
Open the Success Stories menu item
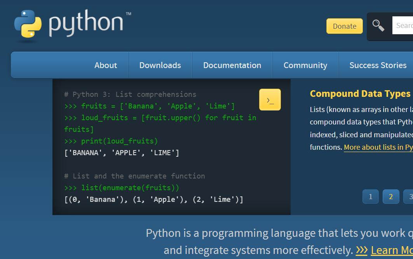pos(378,65)
